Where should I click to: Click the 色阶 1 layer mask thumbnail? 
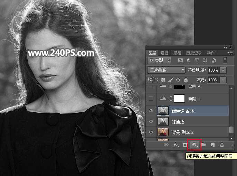tap(179, 99)
